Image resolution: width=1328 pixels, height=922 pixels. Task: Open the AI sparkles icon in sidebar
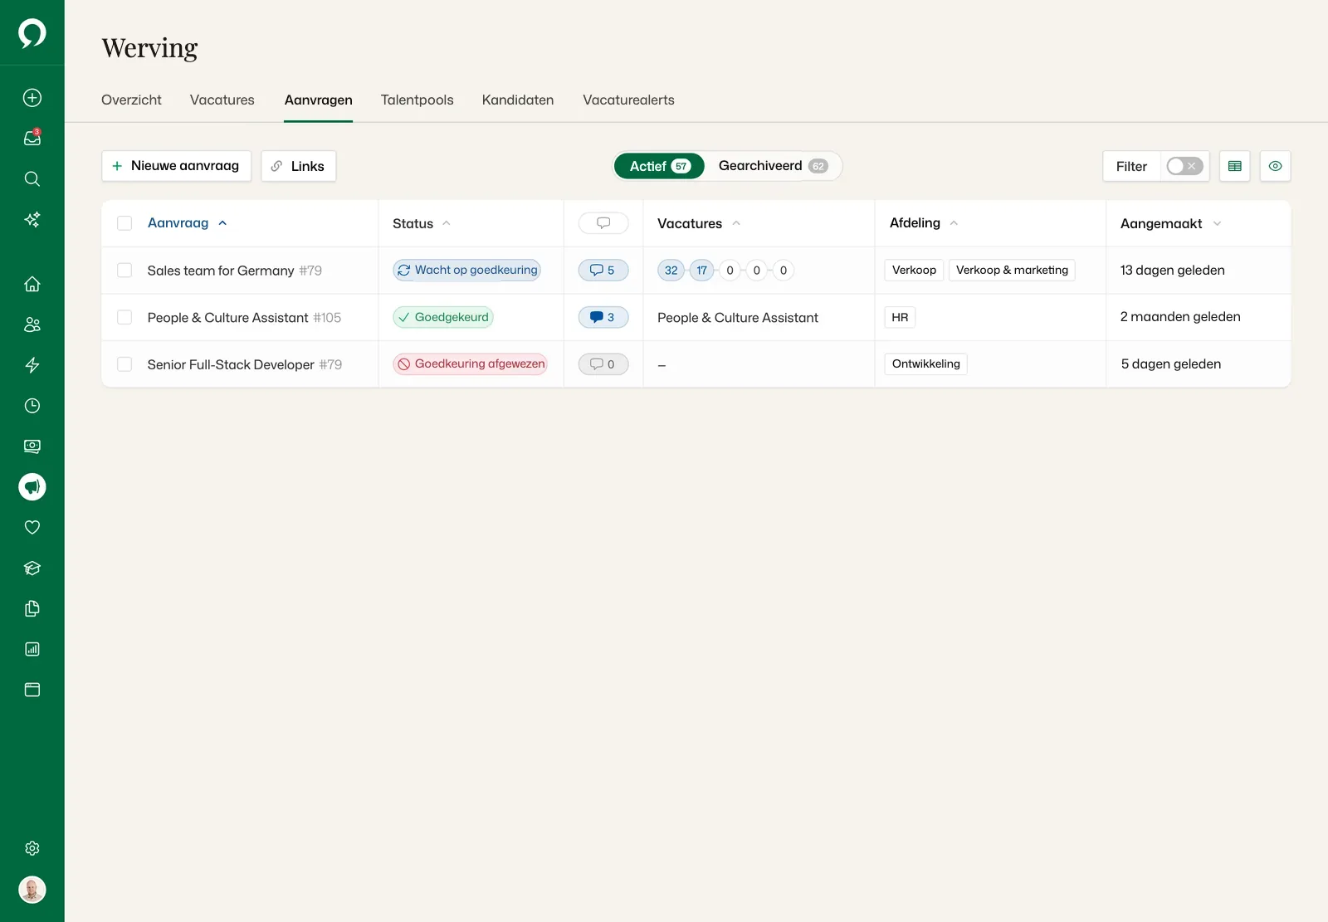pyautogui.click(x=32, y=219)
